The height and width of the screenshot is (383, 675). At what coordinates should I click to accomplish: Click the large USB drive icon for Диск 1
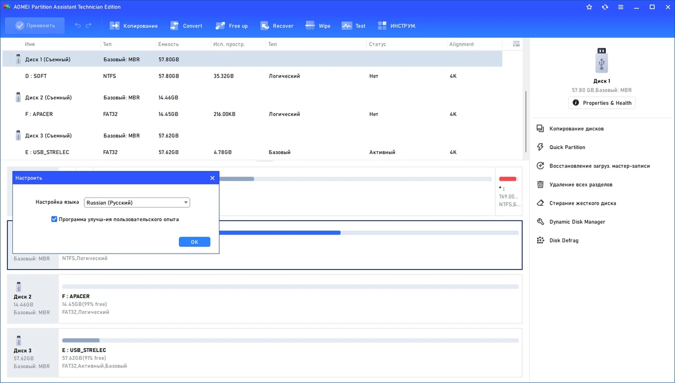click(x=601, y=60)
